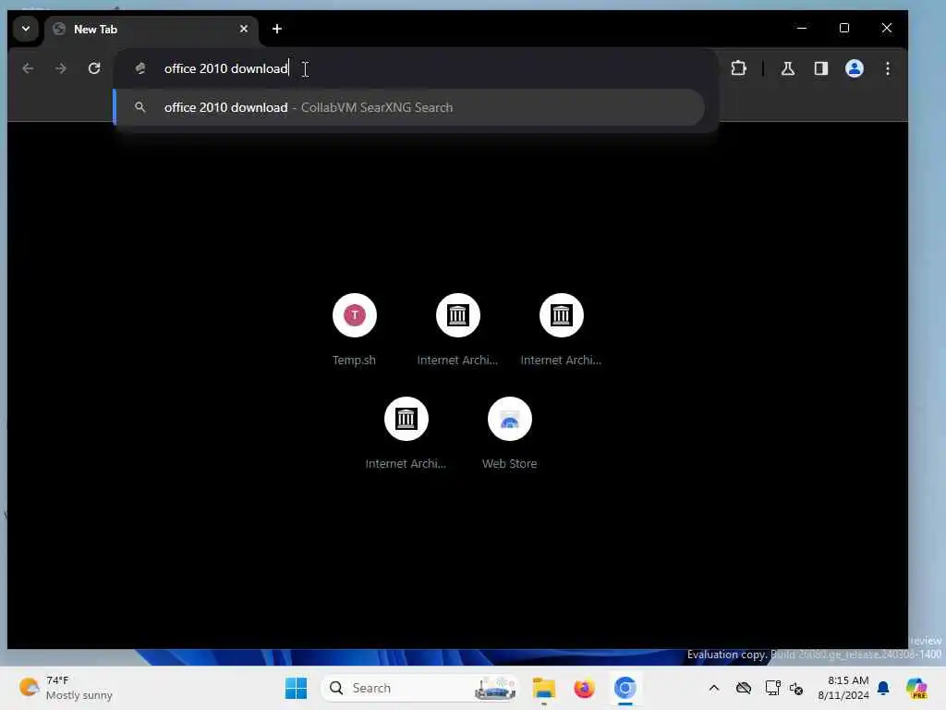Open notifications bell icon
The image size is (946, 710).
point(883,688)
